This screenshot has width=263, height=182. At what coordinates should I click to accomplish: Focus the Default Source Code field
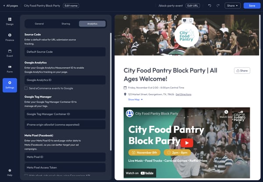coord(65,52)
